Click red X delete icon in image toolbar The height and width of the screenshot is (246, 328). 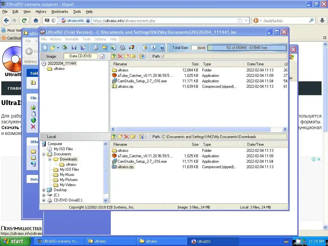coord(120,56)
